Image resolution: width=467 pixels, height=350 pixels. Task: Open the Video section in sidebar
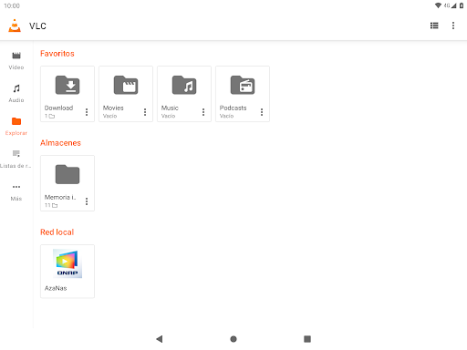point(16,61)
